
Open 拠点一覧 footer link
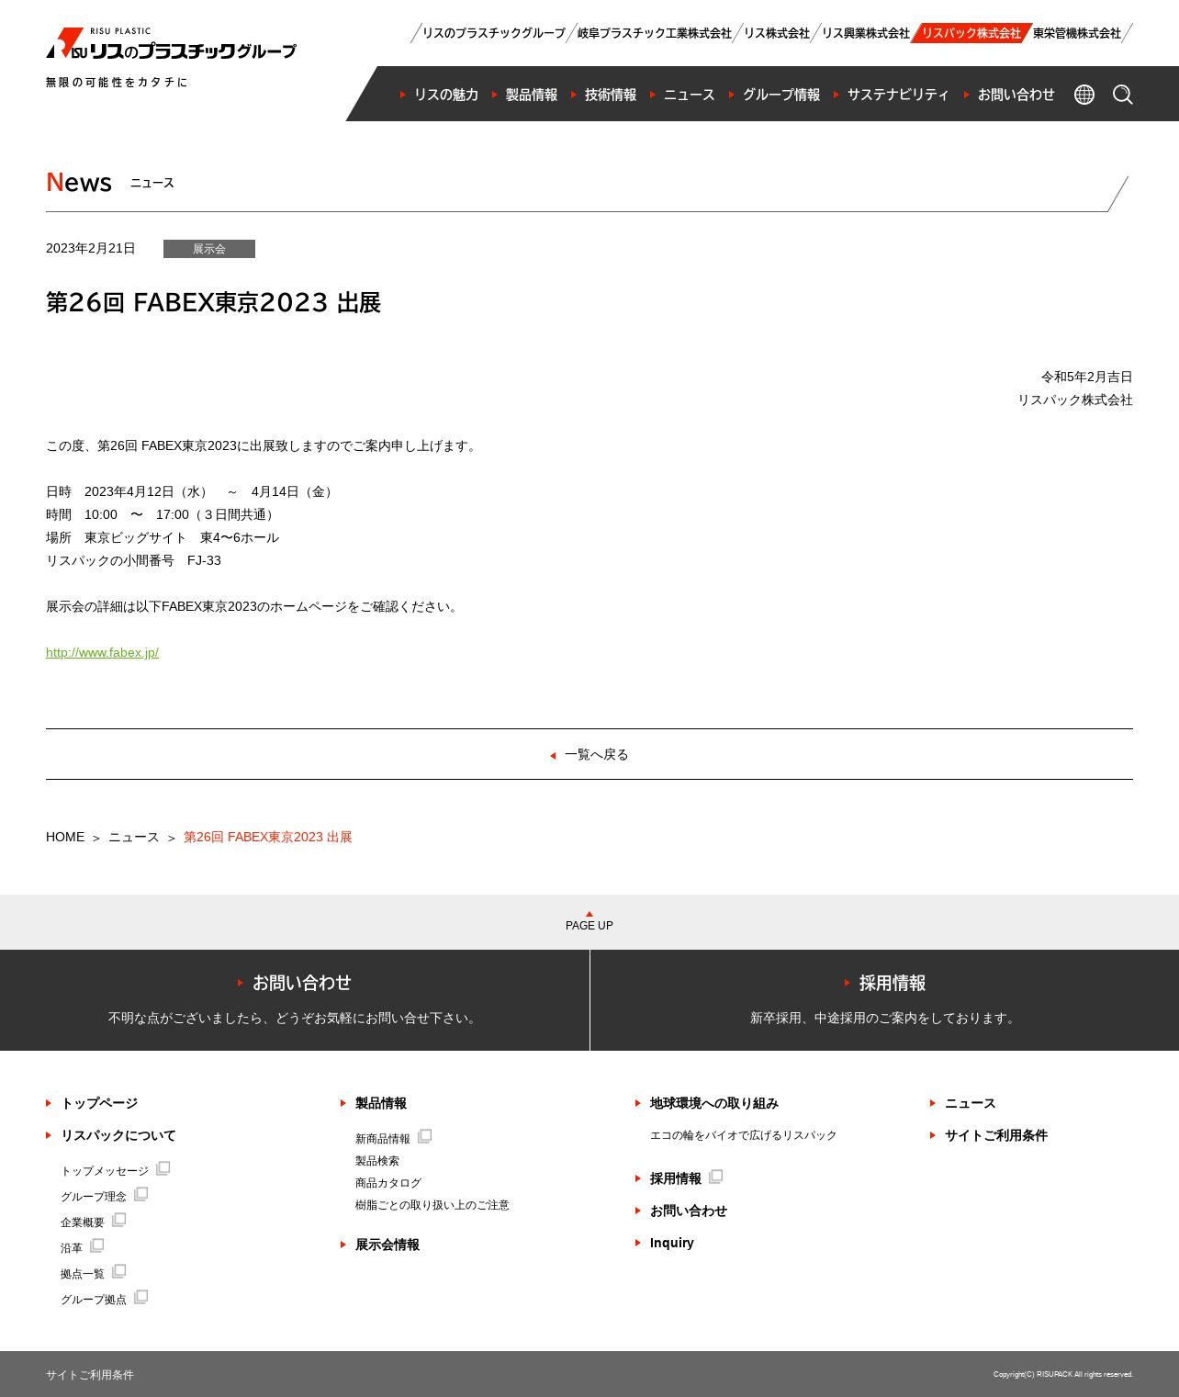83,1274
